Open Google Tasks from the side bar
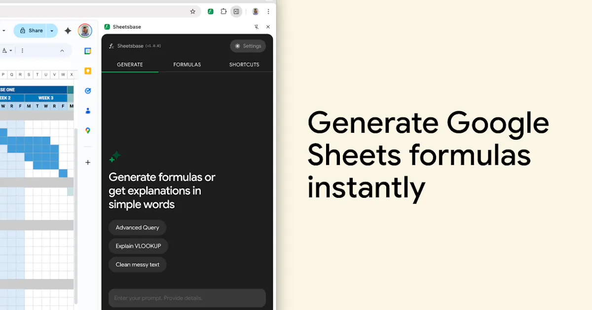592x310 pixels. pyautogui.click(x=88, y=91)
